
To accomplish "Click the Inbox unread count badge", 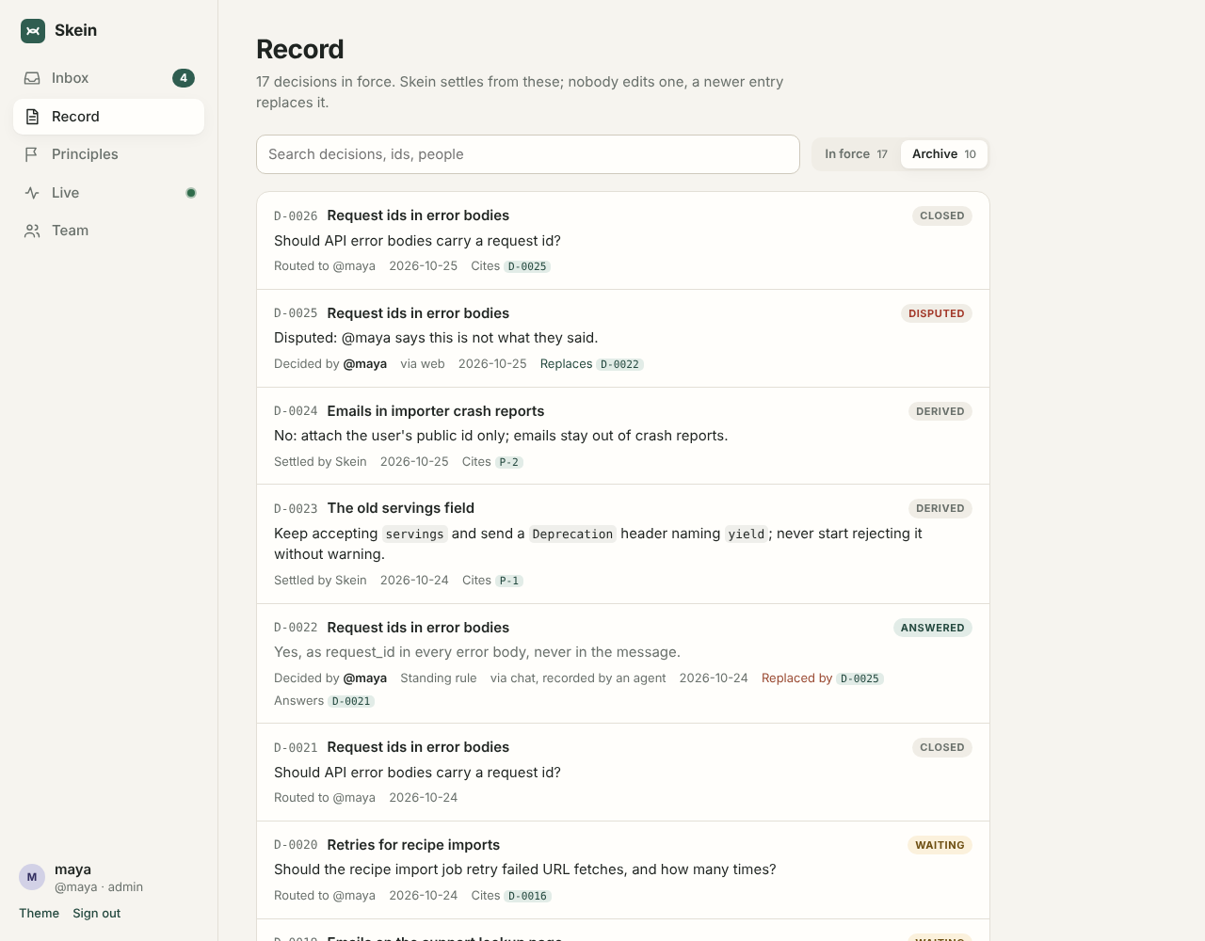I will 184,78.
